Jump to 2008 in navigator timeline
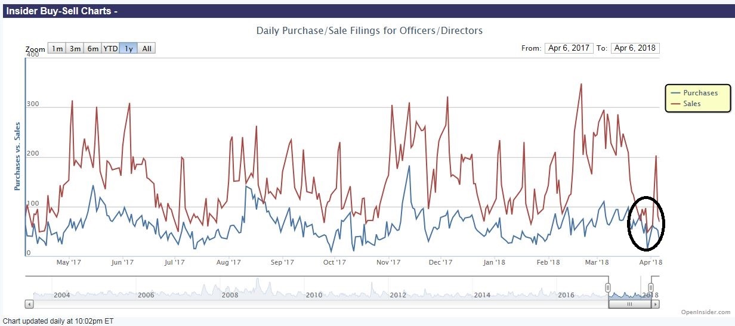Screen dimensions: 735x326 pos(230,295)
